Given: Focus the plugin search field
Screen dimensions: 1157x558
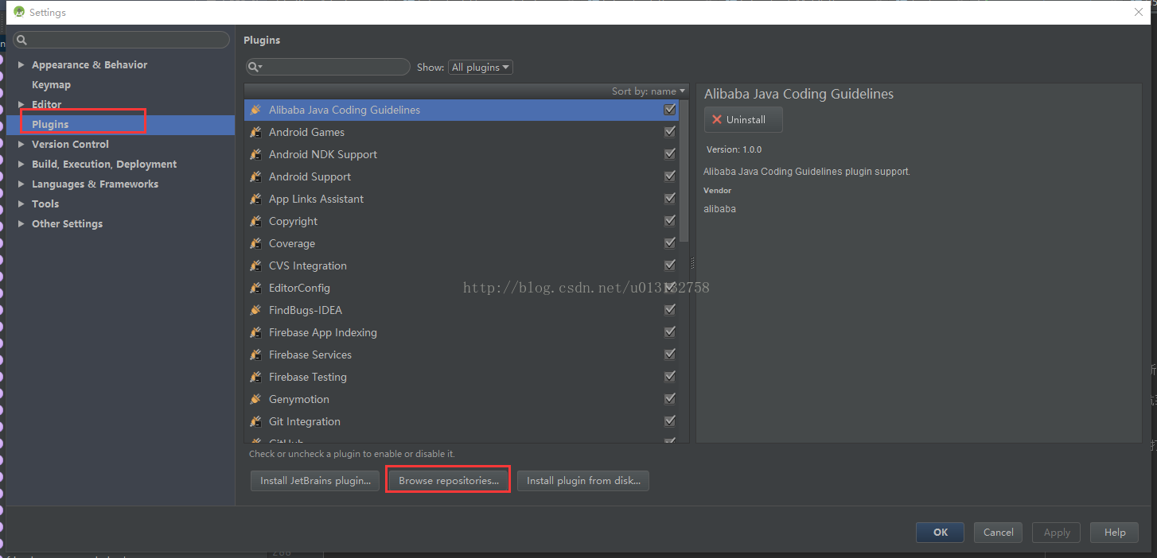Looking at the screenshot, I should 328,67.
